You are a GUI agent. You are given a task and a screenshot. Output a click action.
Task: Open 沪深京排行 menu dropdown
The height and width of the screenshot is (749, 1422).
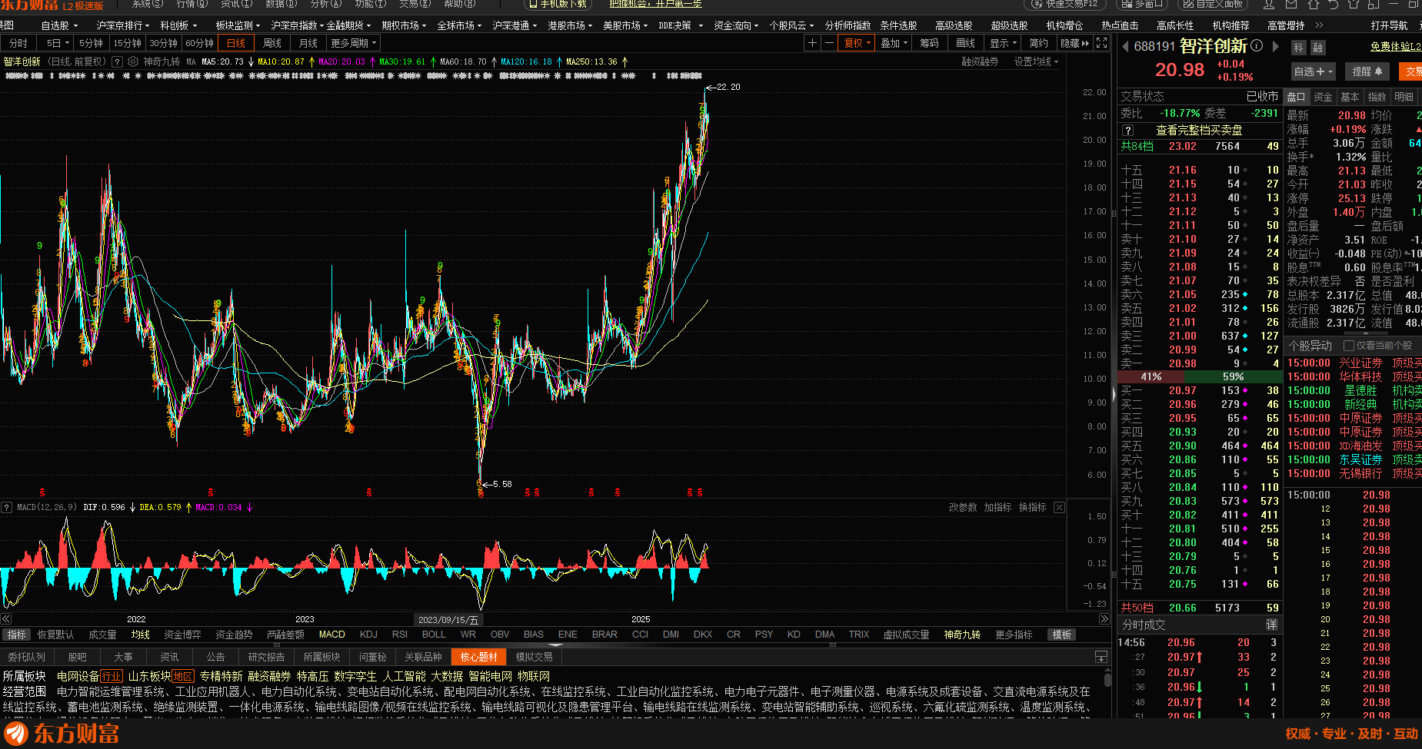124,25
